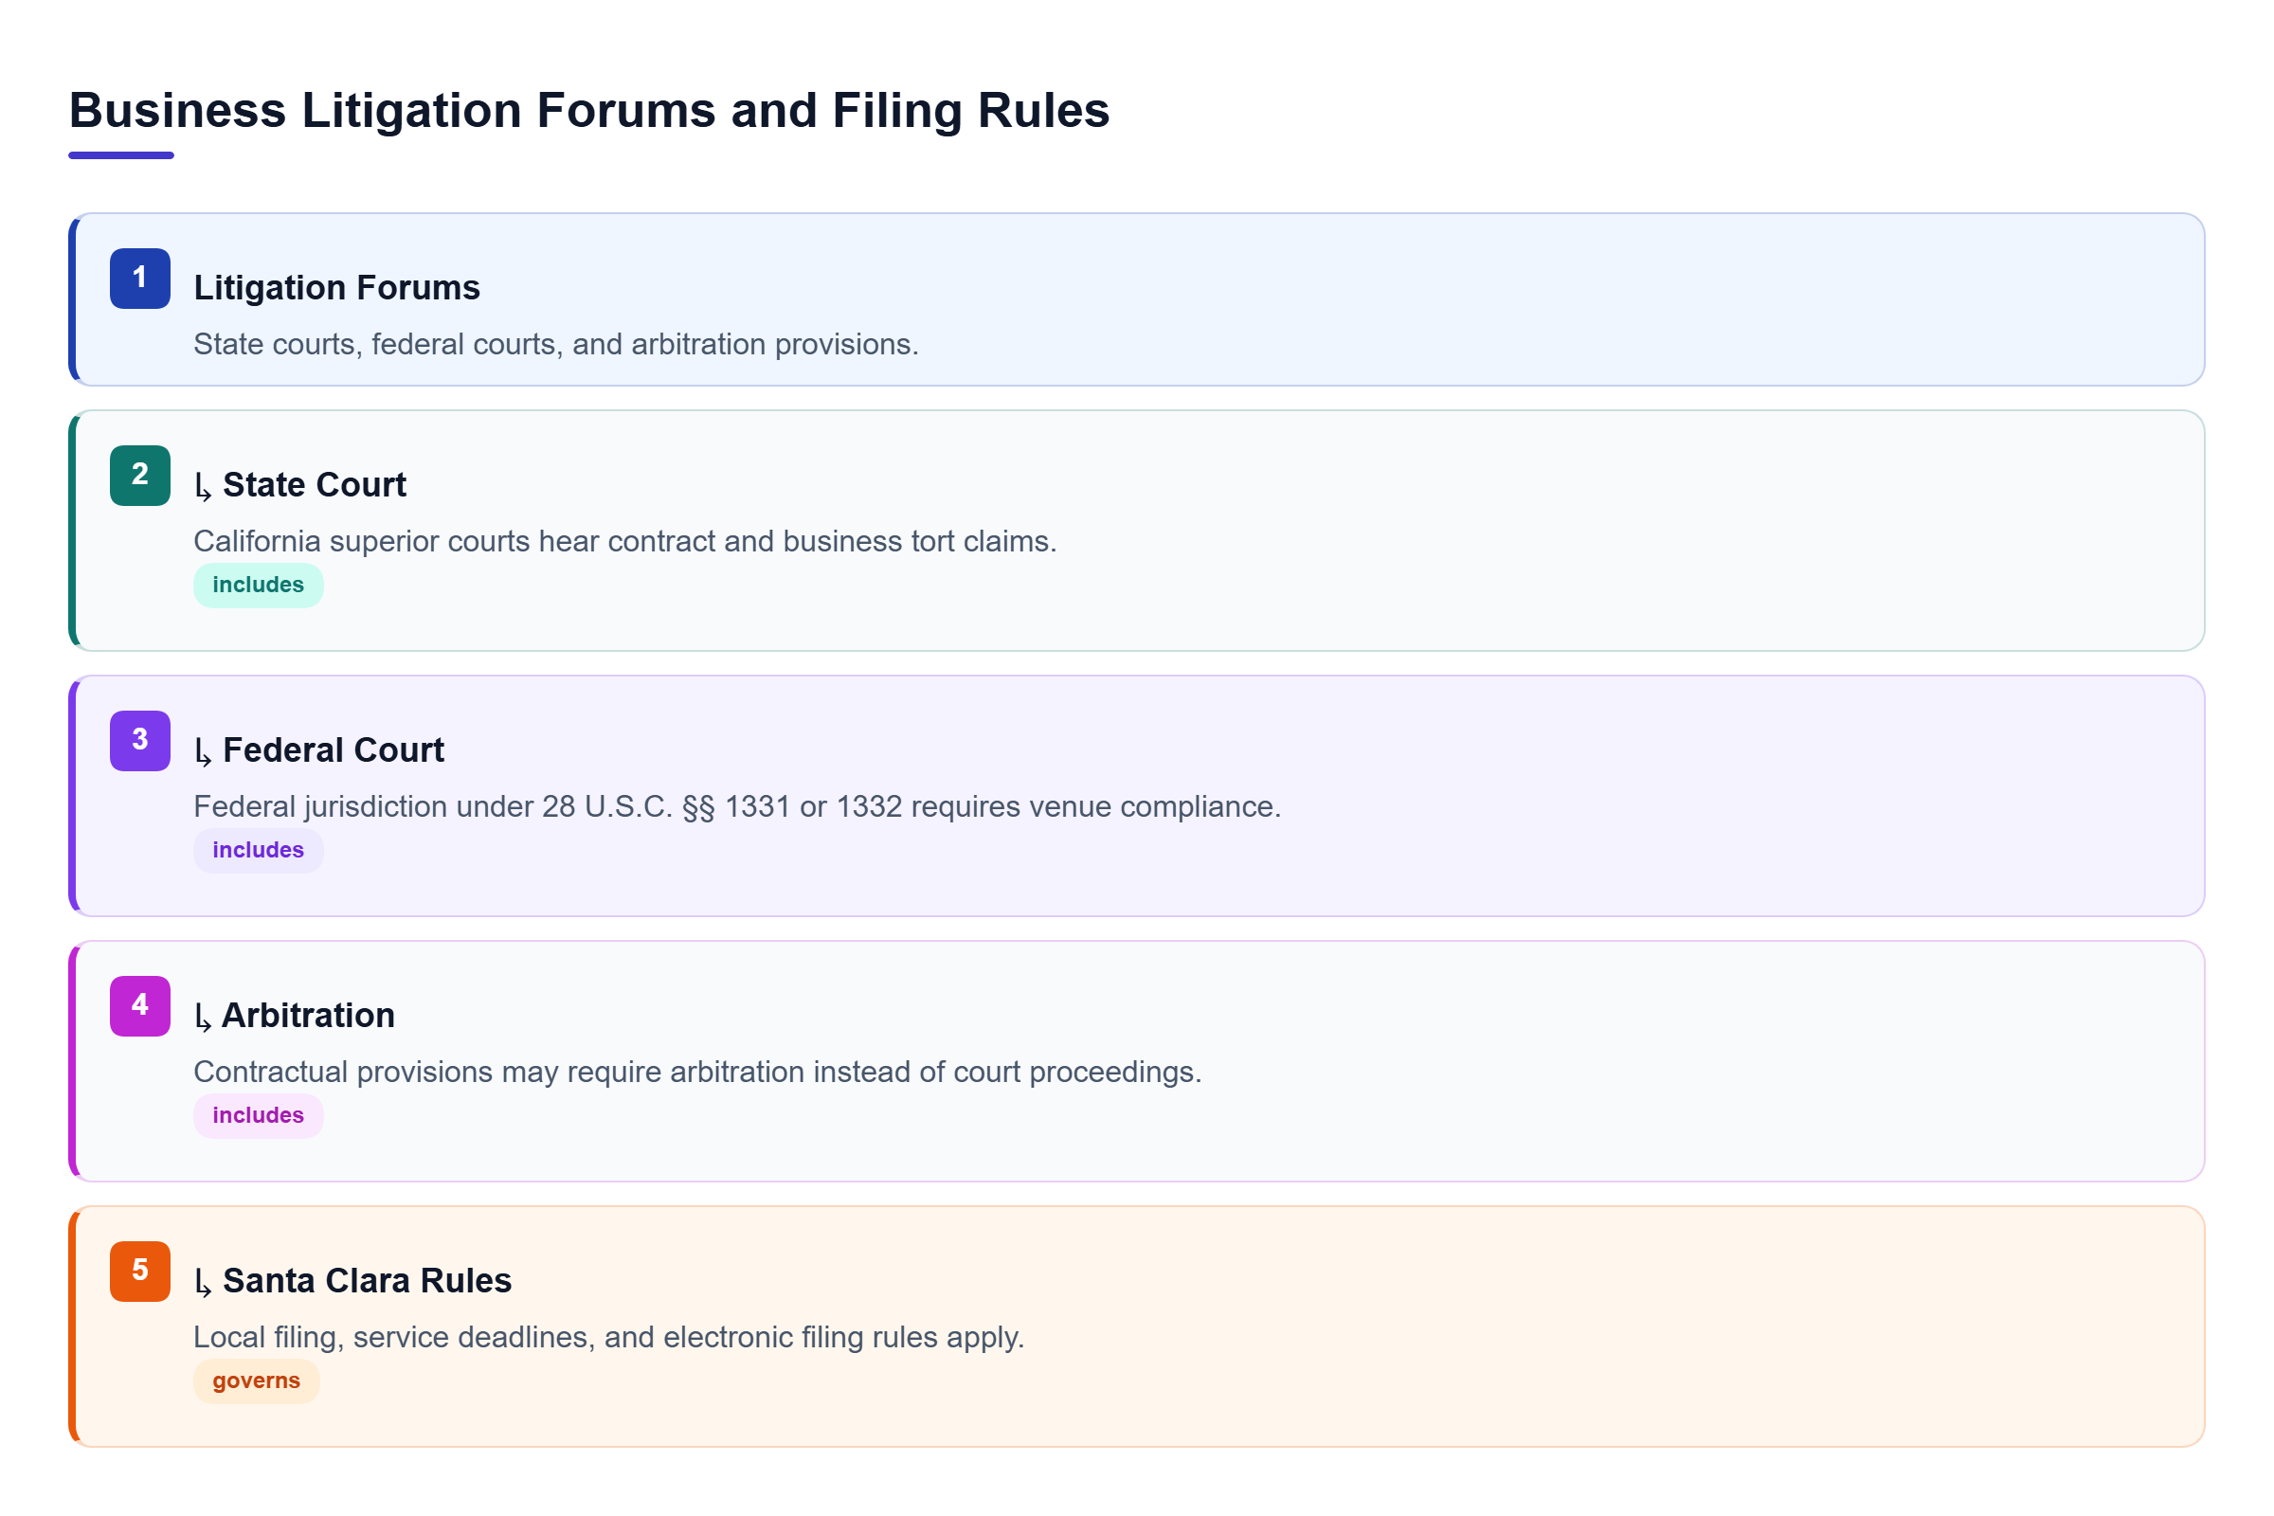The height and width of the screenshot is (1516, 2274).
Task: Click the number 2 badge beside State Court
Action: (140, 476)
